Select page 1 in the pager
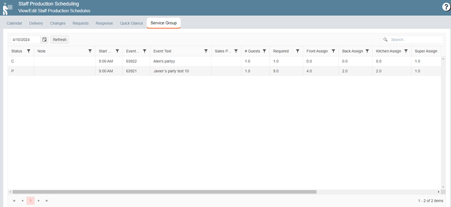 (x=31, y=201)
